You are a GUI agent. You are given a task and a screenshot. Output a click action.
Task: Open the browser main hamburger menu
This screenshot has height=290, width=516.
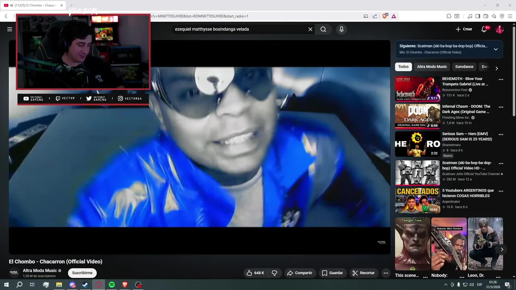tap(510, 16)
